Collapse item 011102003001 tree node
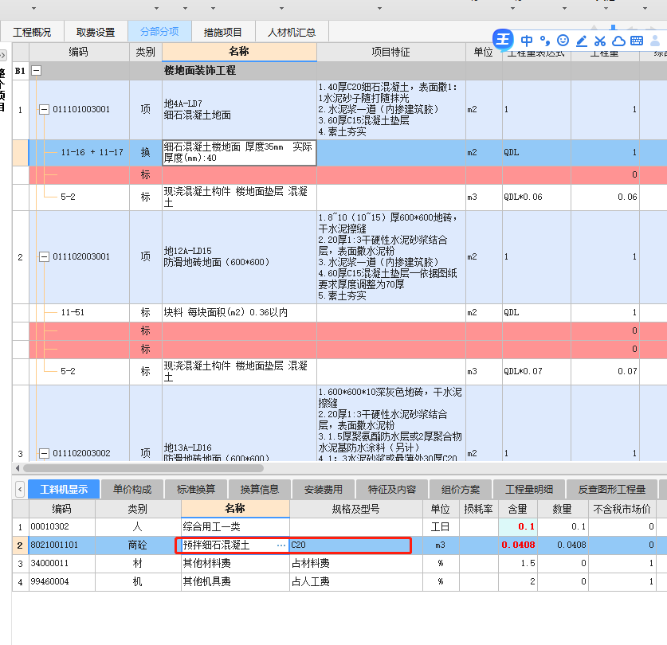The image size is (667, 645). (45, 257)
